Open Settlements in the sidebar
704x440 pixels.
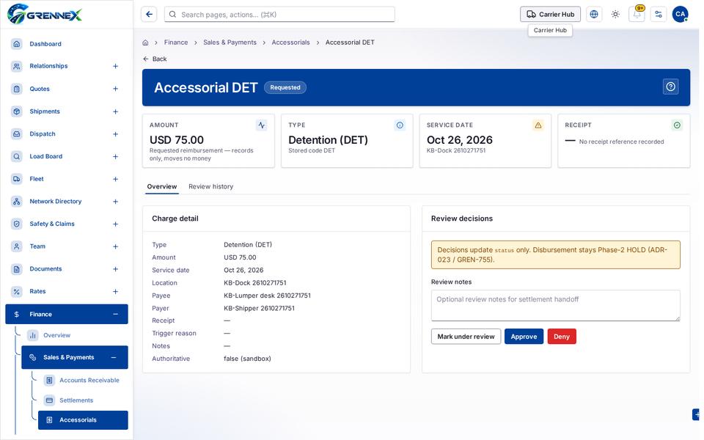[x=76, y=400]
